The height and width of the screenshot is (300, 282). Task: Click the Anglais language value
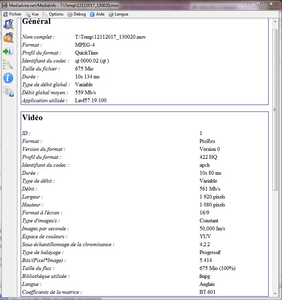point(207,284)
